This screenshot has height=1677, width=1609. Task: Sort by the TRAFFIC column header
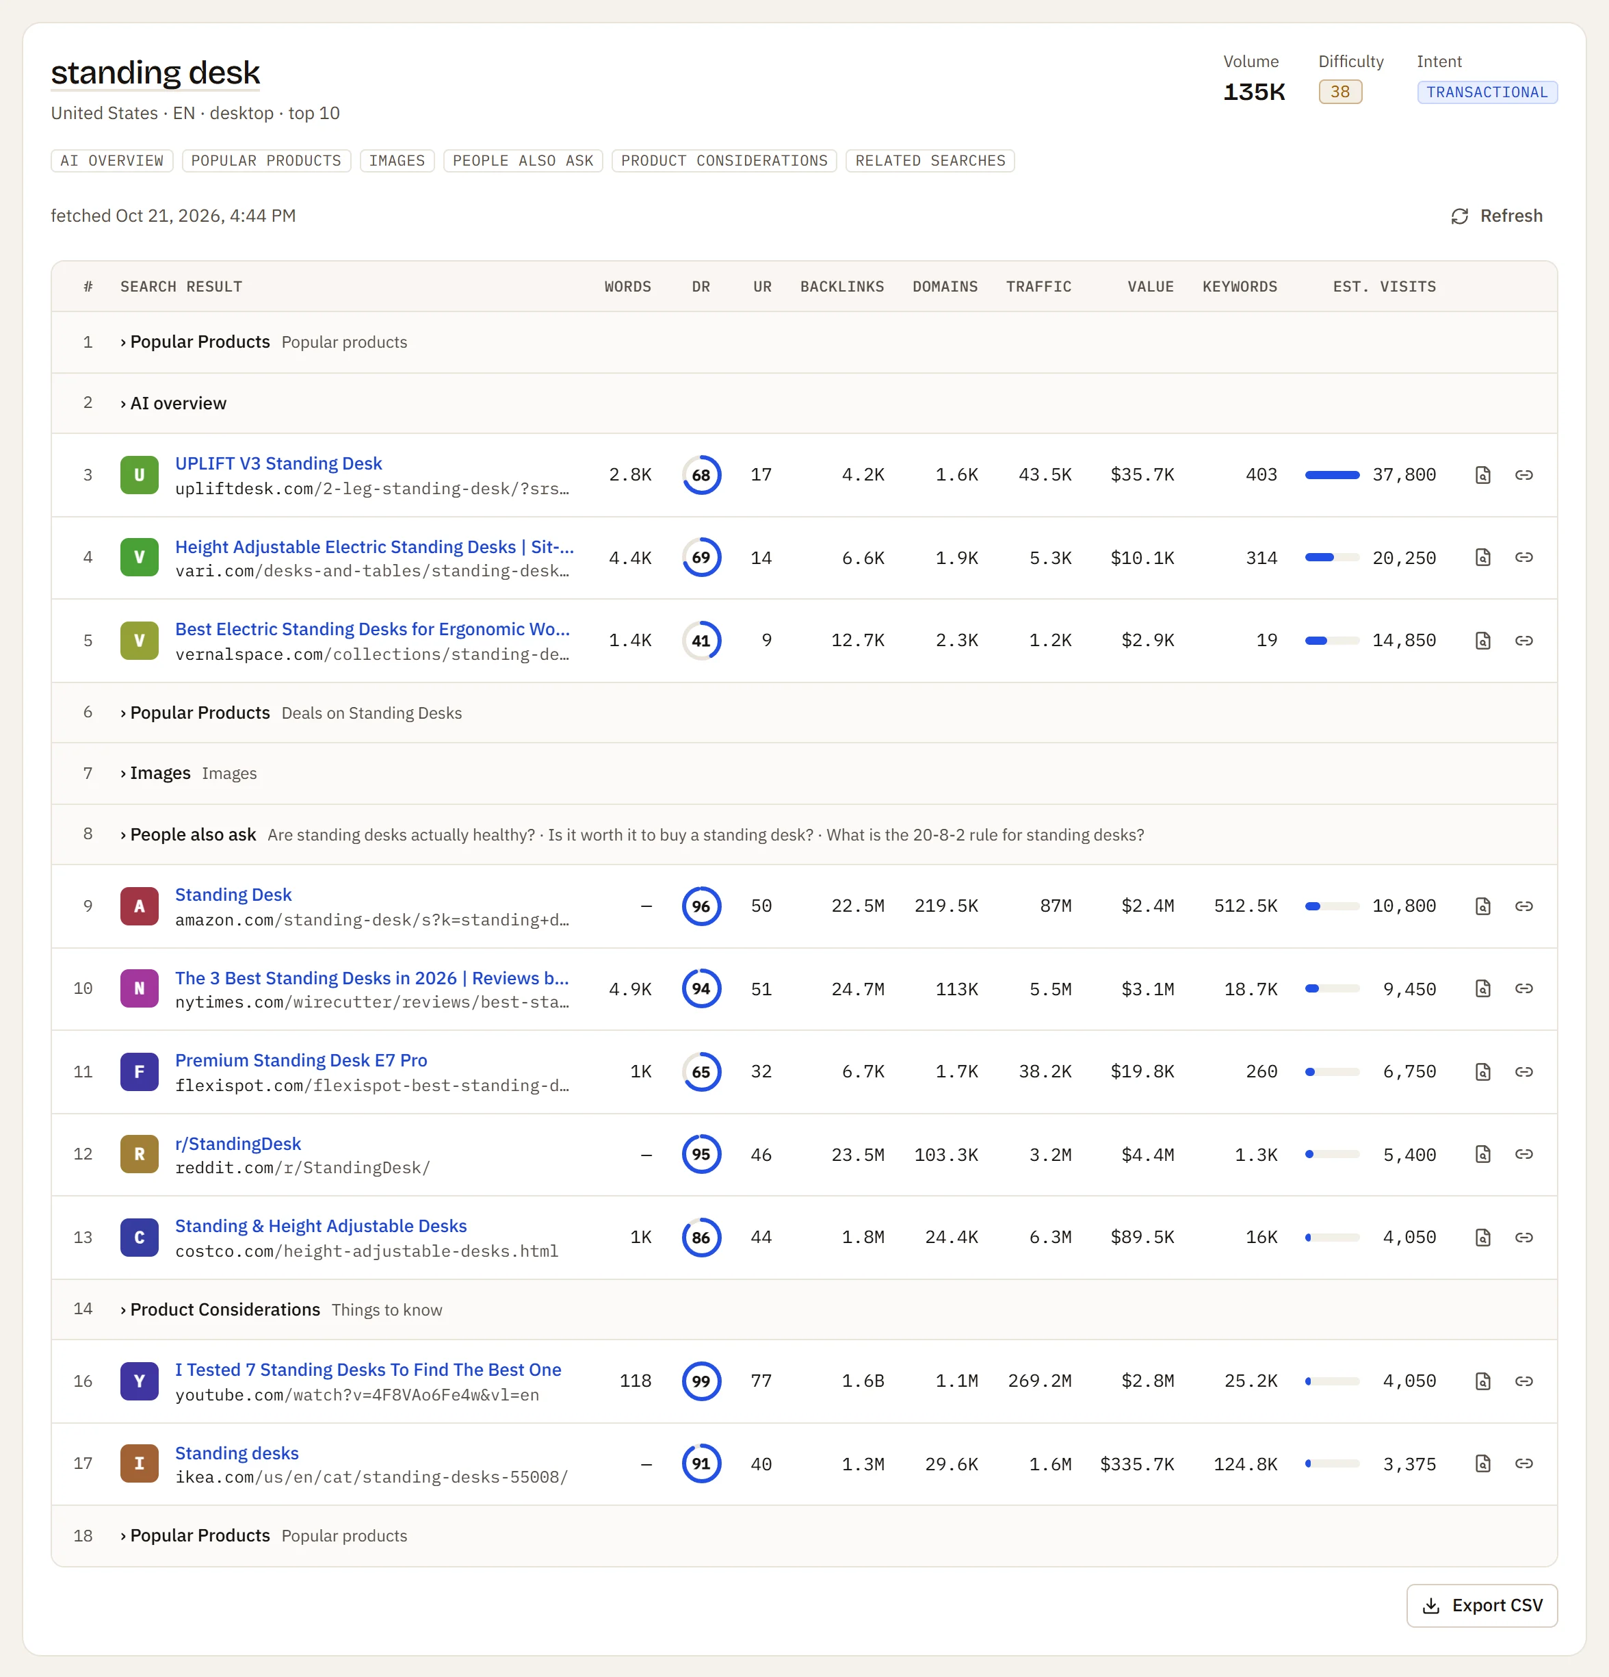point(1038,287)
